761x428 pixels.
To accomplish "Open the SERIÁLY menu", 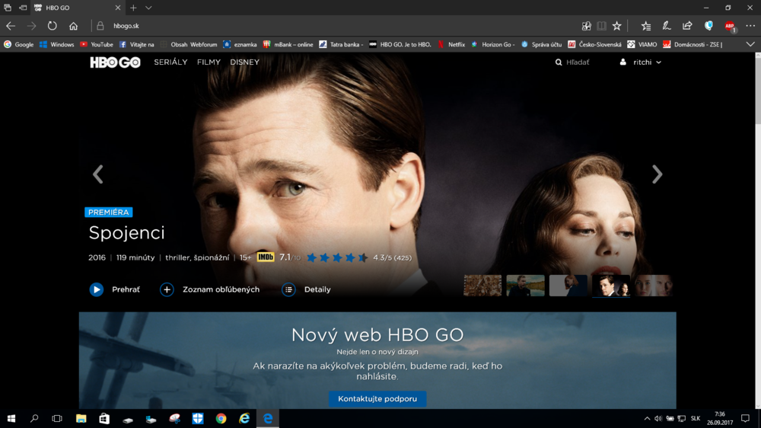I will click(170, 62).
